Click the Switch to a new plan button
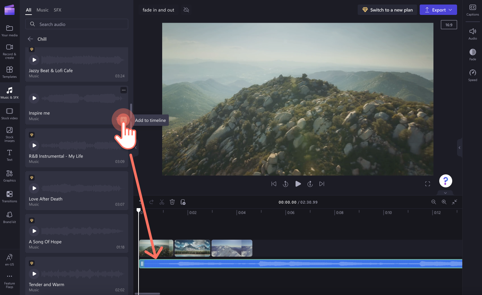Screen dimensions: 482x295 (x=387, y=10)
